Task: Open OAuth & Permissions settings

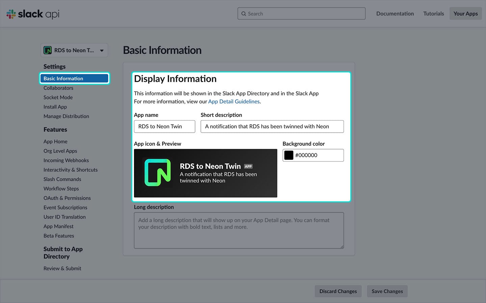Action: pyautogui.click(x=67, y=198)
